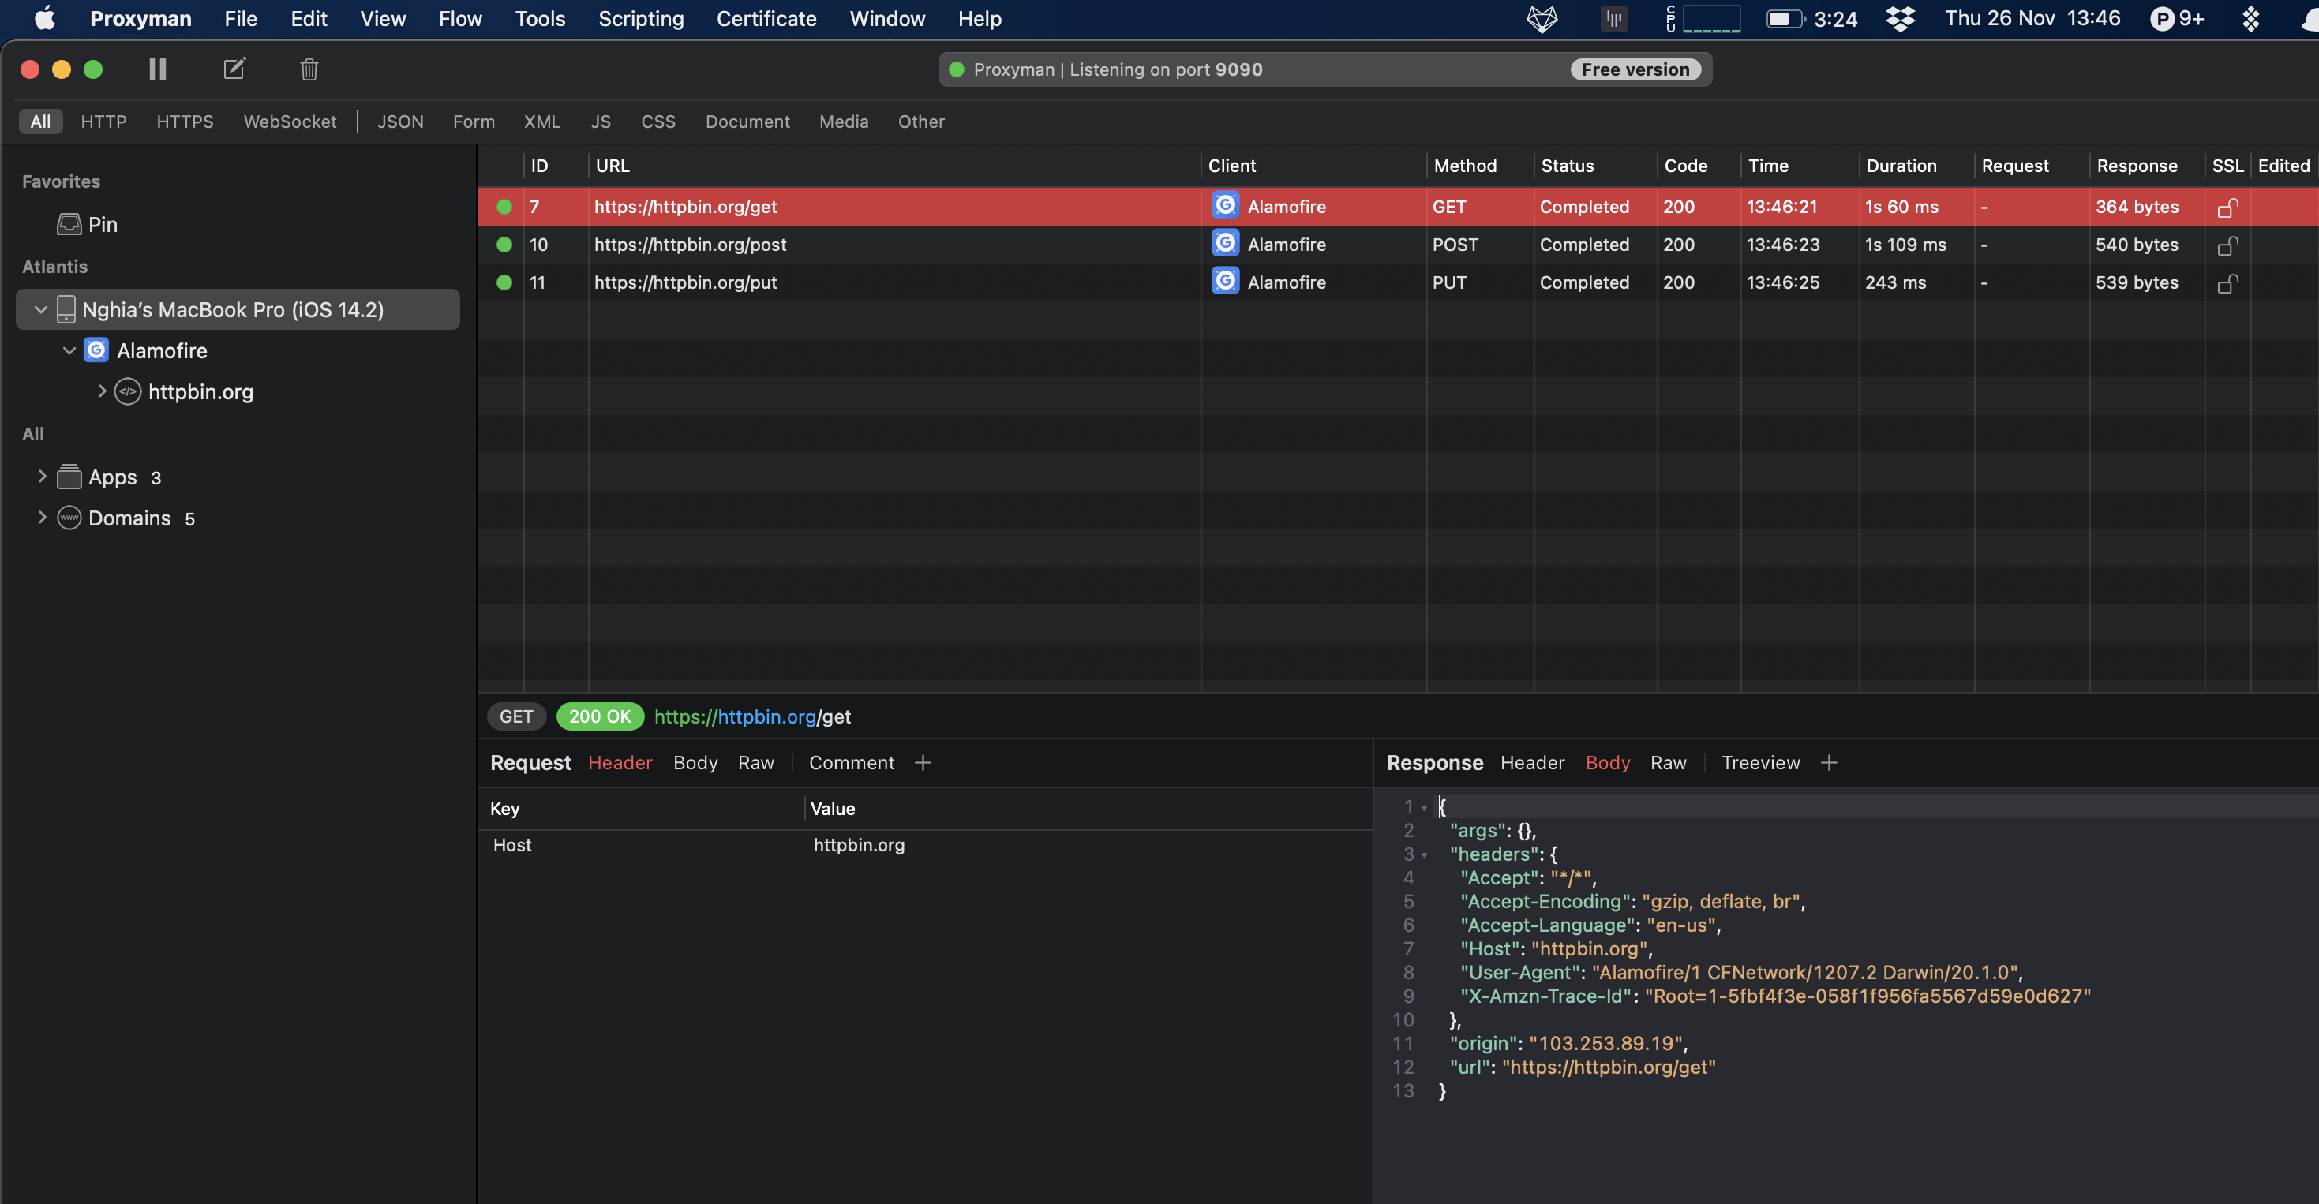Click the Free version badge
2319x1204 pixels.
tap(1635, 69)
